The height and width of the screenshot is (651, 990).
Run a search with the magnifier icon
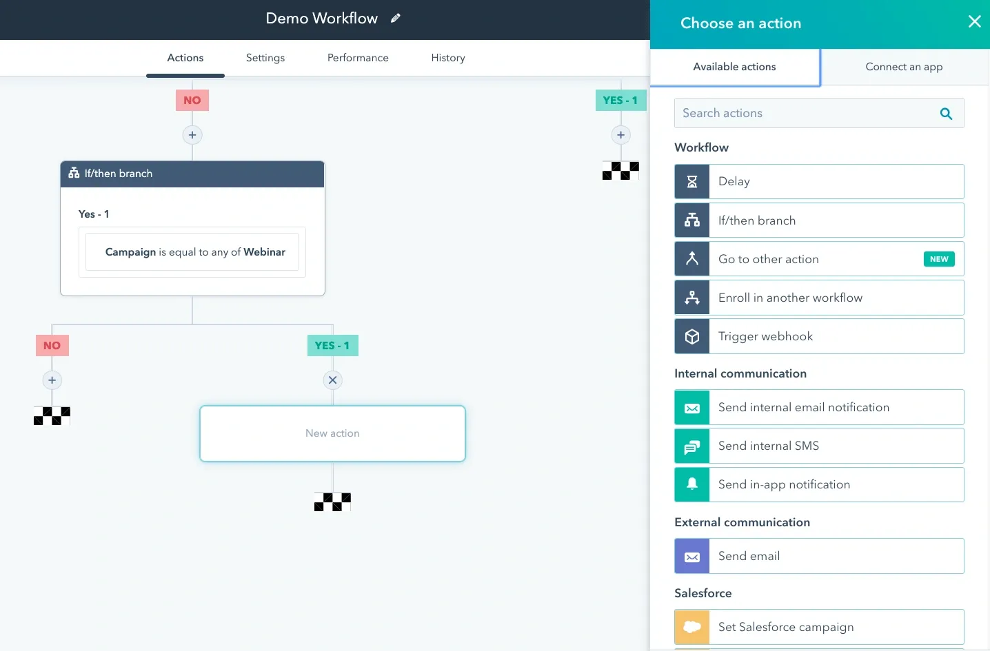pos(945,113)
